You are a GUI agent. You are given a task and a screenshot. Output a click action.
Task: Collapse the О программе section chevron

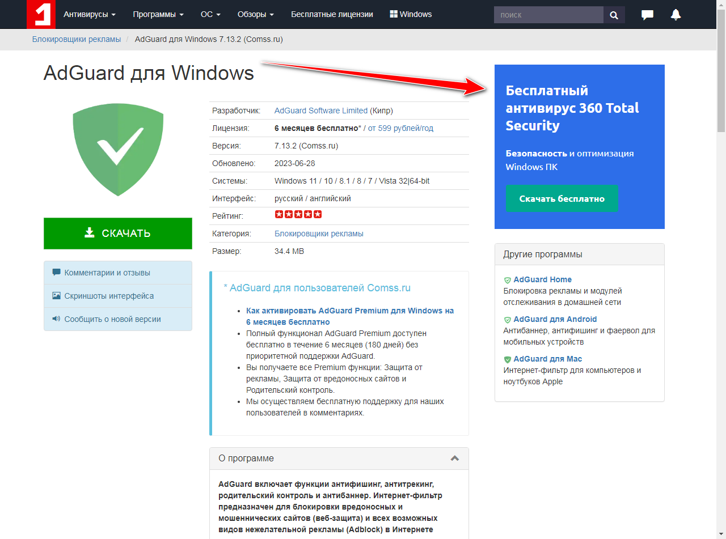tap(454, 458)
